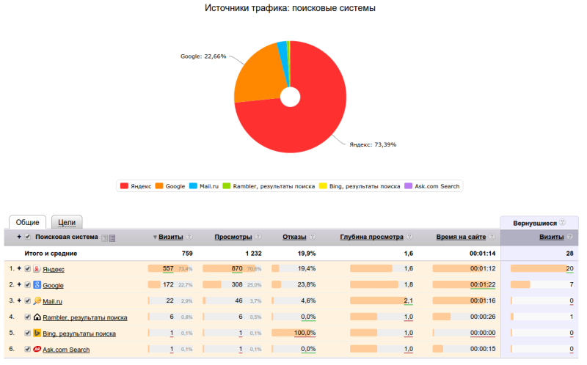Image resolution: width=587 pixels, height=365 pixels.
Task: Open help icon next to Просмотры column
Action: (x=258, y=237)
